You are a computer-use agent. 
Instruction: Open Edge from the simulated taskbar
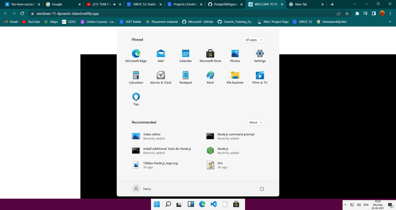click(202, 204)
